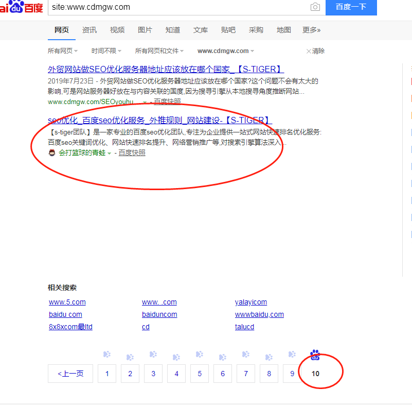Click the paw icon above page 6
412x405 pixels.
[223, 357]
